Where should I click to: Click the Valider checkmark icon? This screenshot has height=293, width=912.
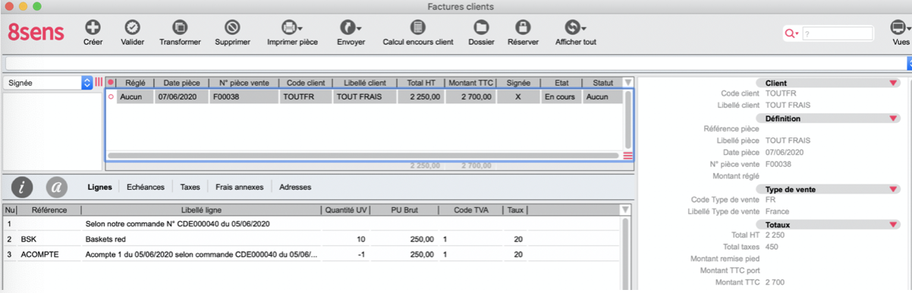(132, 27)
